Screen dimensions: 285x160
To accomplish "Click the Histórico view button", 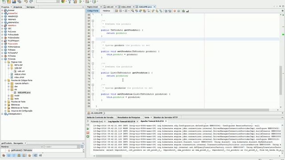I will tap(106, 11).
